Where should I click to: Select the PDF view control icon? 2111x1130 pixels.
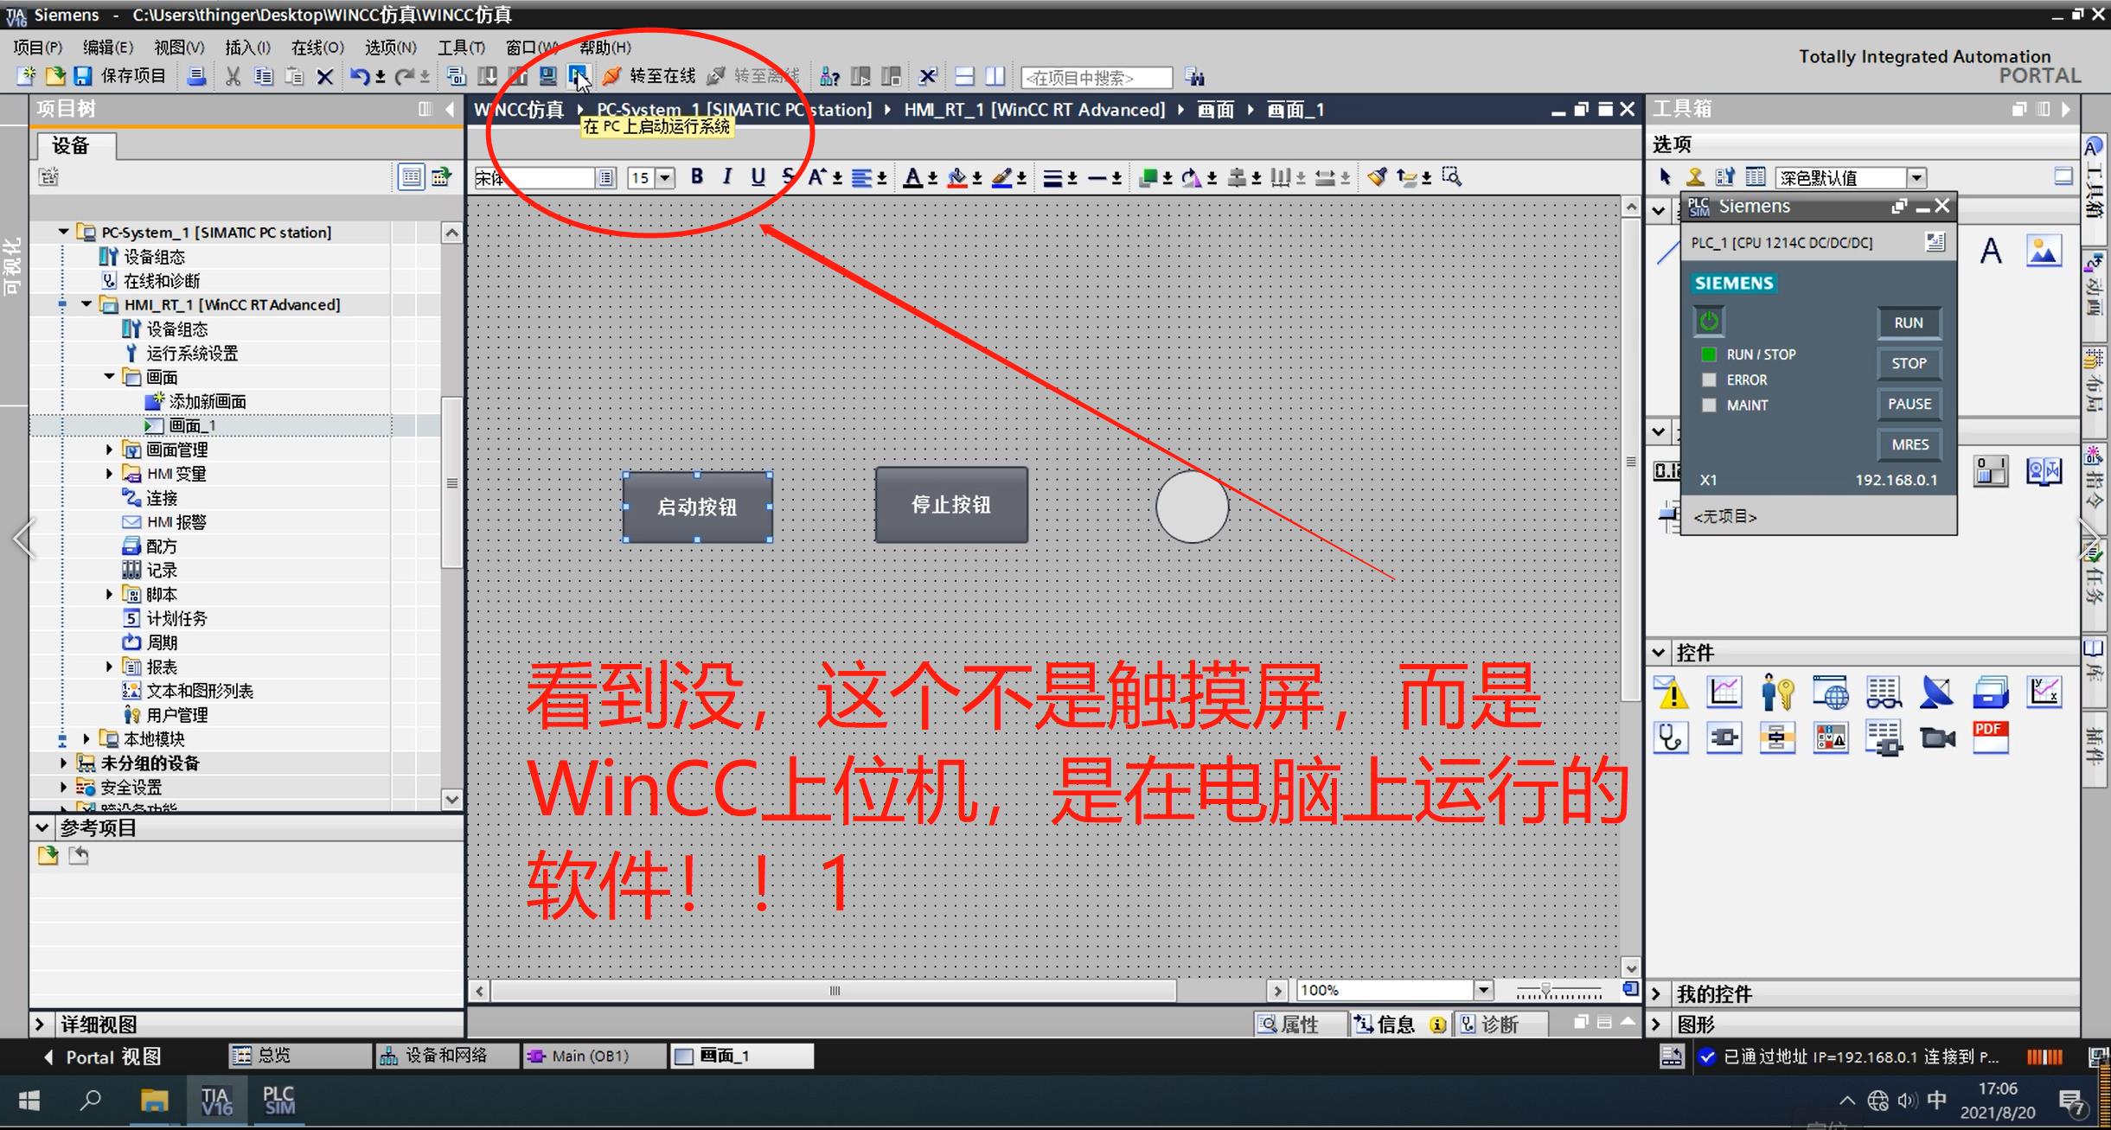click(x=1990, y=737)
